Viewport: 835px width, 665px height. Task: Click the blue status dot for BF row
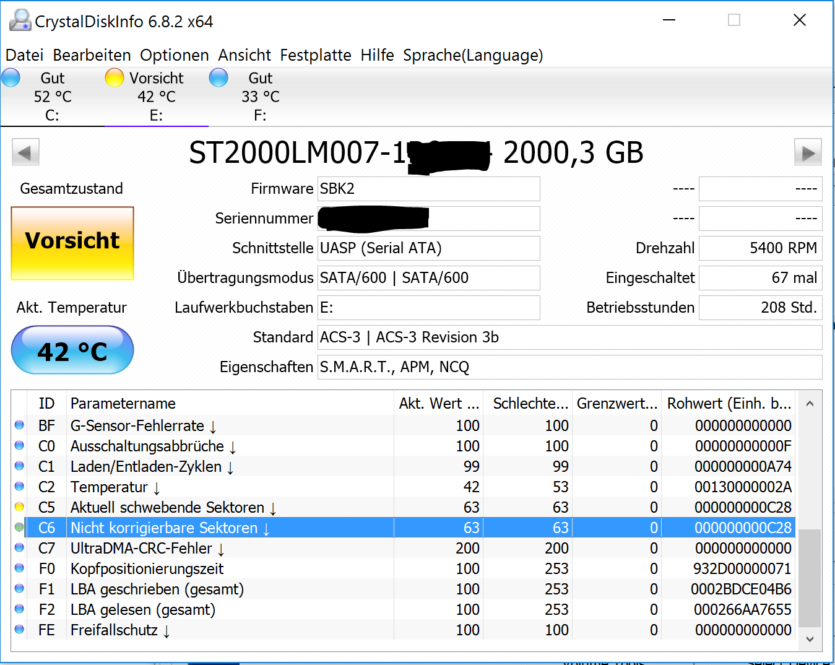point(19,425)
